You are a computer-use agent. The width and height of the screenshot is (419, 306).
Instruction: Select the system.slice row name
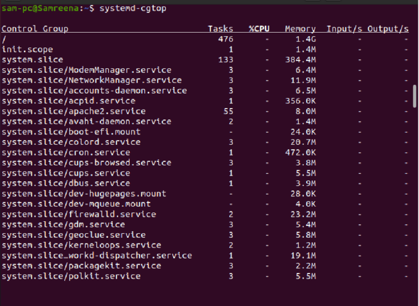click(33, 59)
